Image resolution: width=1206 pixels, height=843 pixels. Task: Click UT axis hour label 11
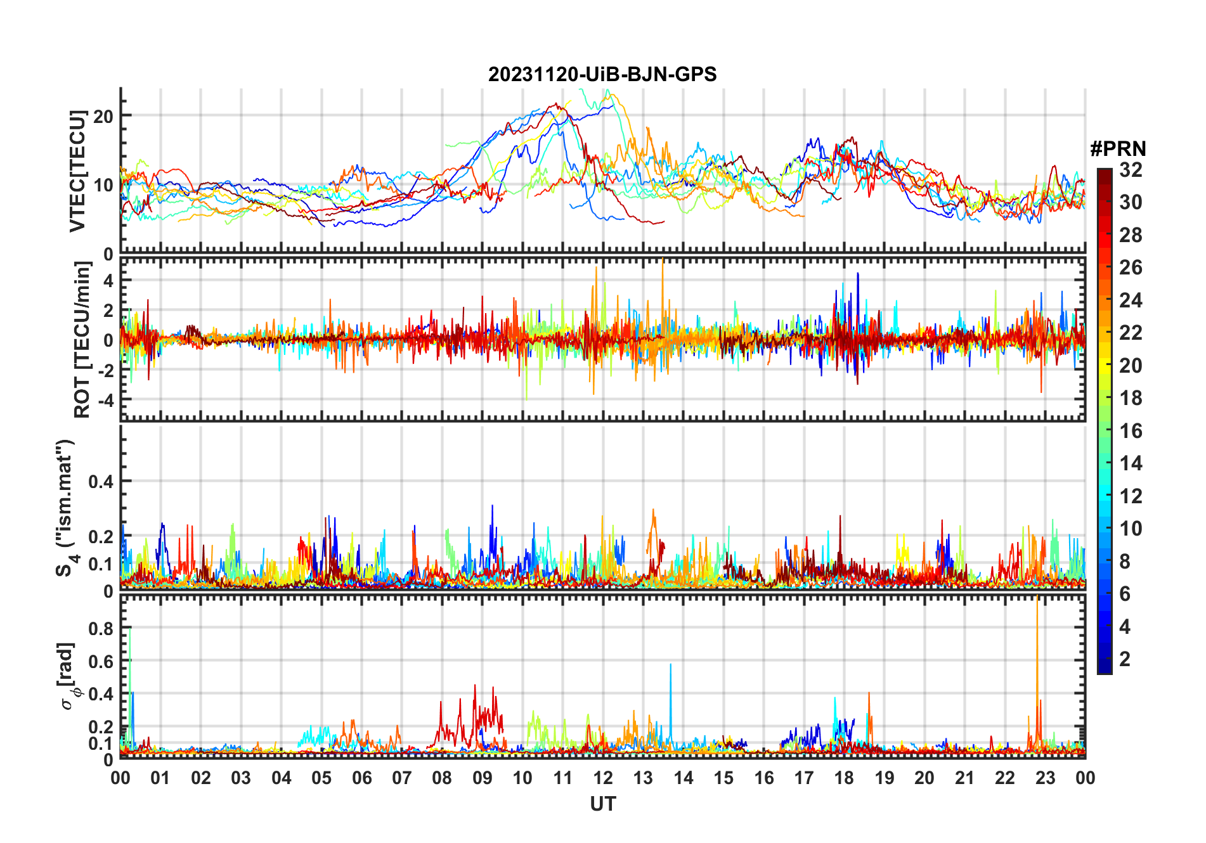click(x=563, y=778)
